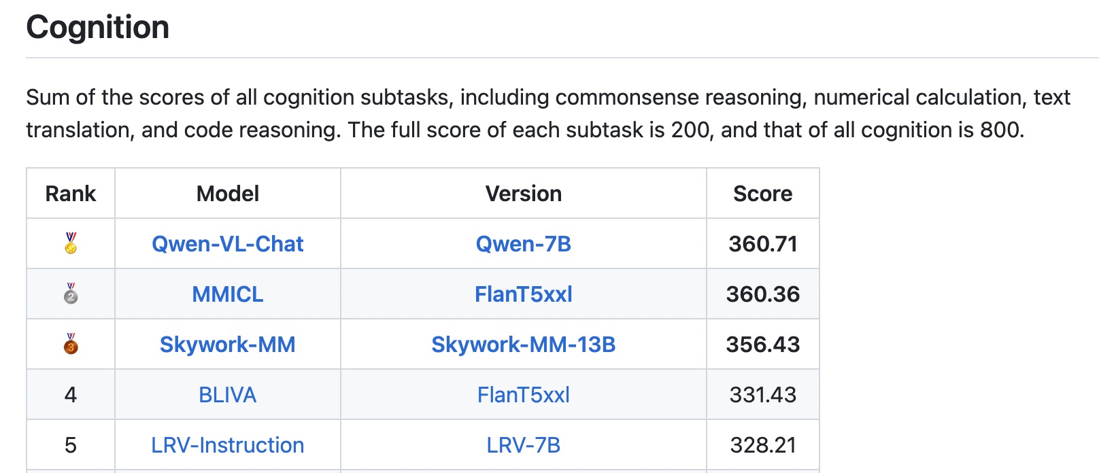
Task: Click the silver medal rank icon
Action: (71, 294)
